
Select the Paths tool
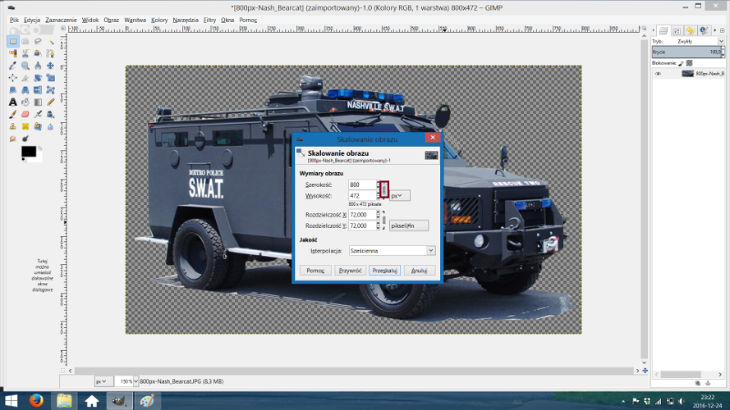tap(50, 53)
